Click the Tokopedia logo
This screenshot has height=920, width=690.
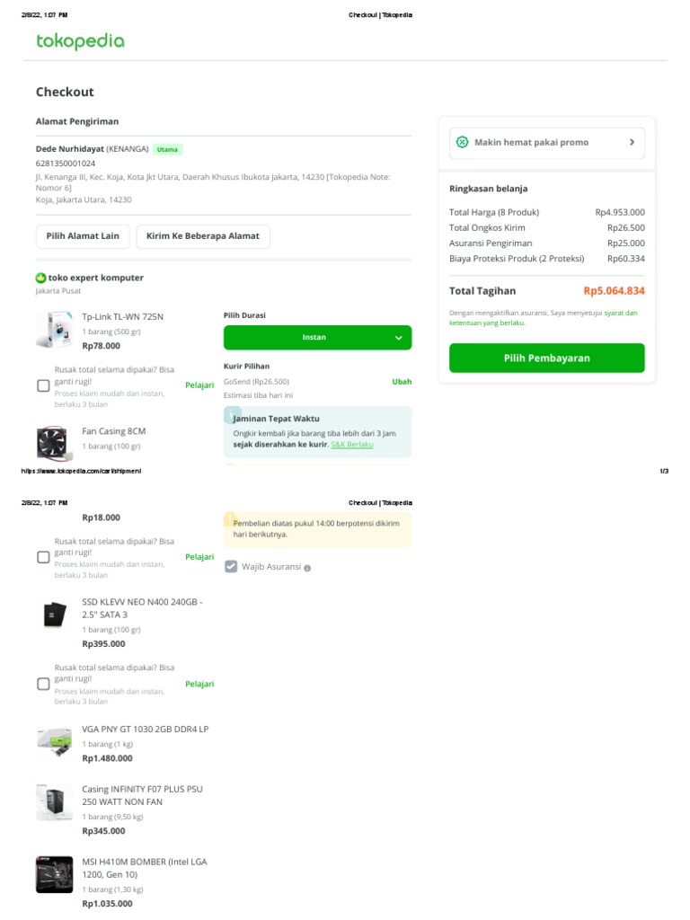[80, 41]
